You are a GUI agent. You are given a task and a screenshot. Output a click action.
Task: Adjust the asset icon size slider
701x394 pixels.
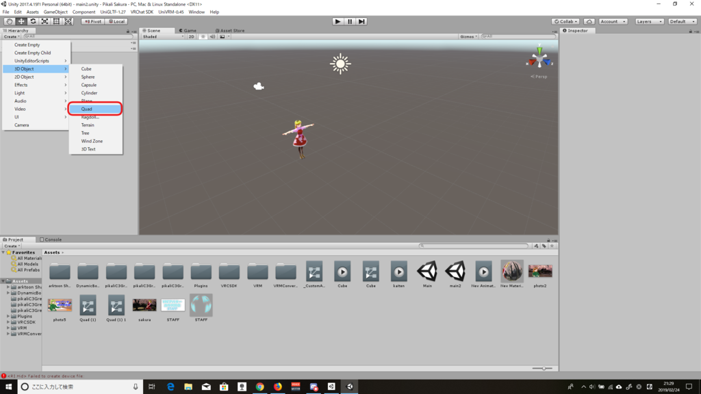(542, 369)
